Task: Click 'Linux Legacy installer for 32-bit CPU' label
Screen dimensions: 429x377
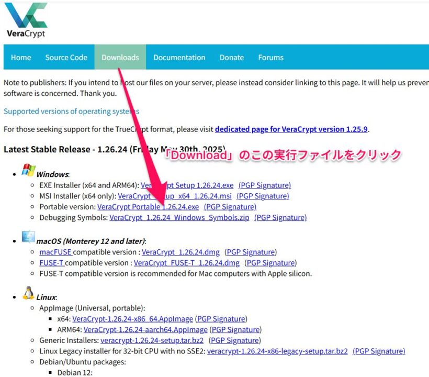Action: (122, 351)
